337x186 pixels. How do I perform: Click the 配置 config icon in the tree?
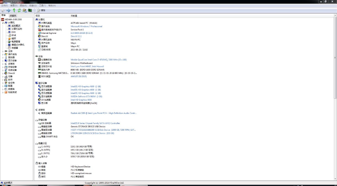6,86
